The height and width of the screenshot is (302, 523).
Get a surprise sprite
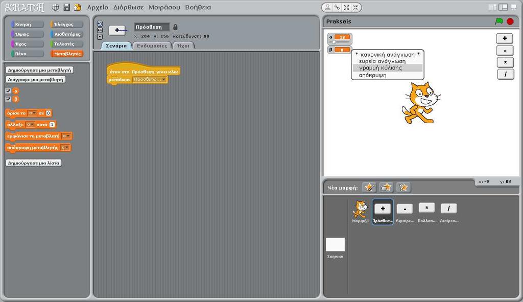[403, 188]
